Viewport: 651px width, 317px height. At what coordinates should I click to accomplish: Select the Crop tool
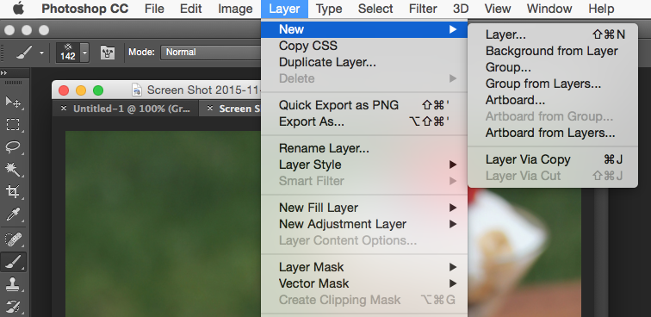13,191
